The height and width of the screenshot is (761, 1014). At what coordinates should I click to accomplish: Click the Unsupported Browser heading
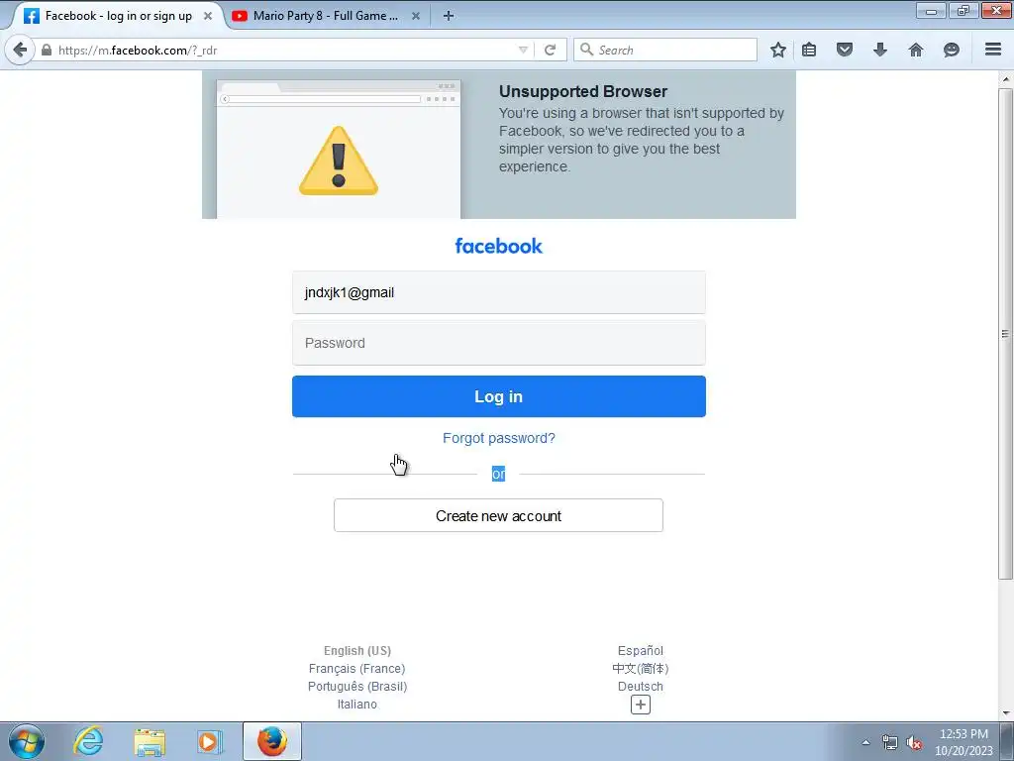(582, 91)
